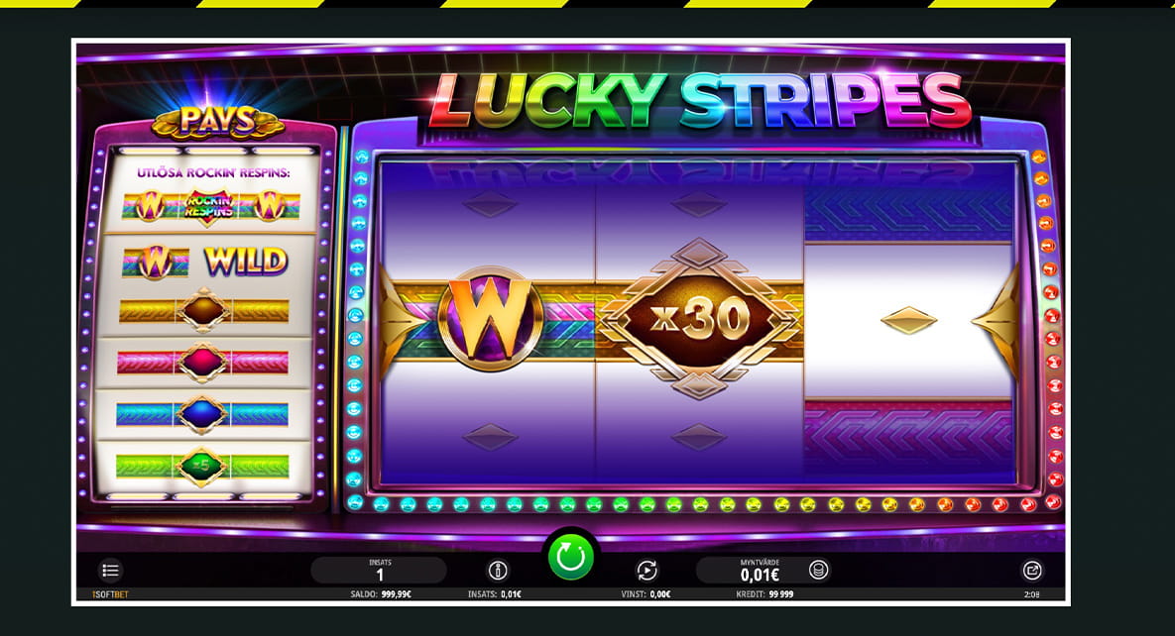Click the golden PAYS header
Image resolution: width=1175 pixels, height=636 pixels.
(218, 122)
